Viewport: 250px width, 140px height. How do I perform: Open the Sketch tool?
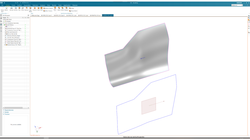tap(7, 9)
